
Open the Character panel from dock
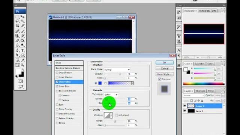179,50
